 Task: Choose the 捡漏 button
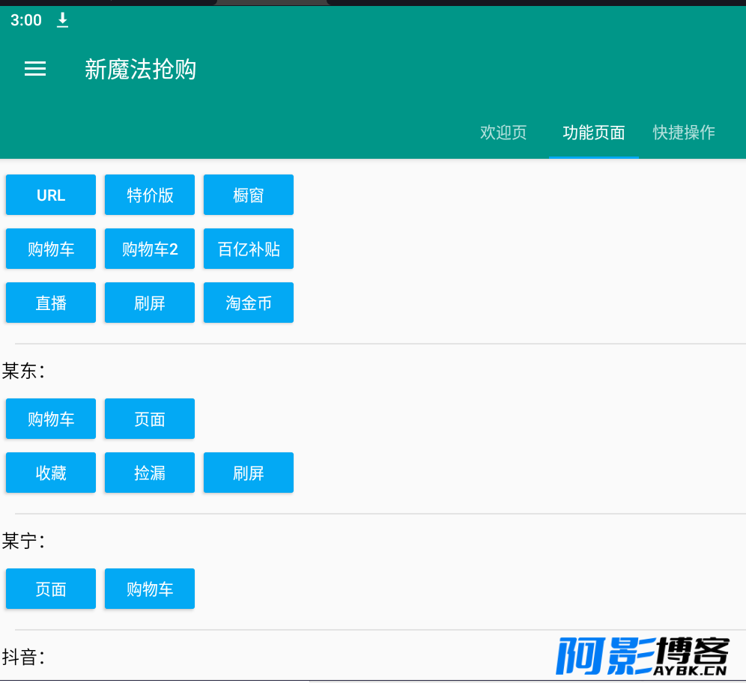click(x=150, y=473)
